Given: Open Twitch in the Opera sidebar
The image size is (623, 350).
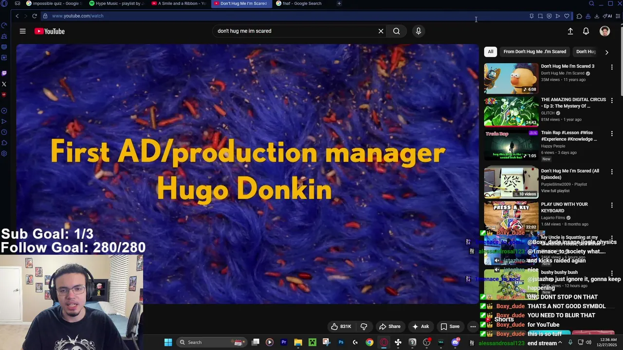Looking at the screenshot, I should [x=4, y=73].
